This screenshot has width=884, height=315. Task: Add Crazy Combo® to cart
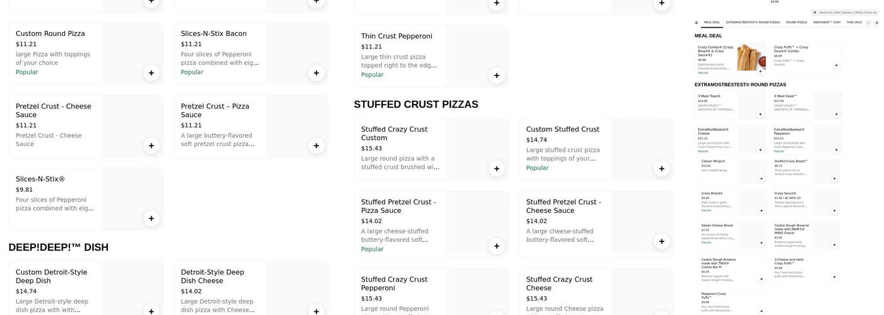pyautogui.click(x=760, y=71)
